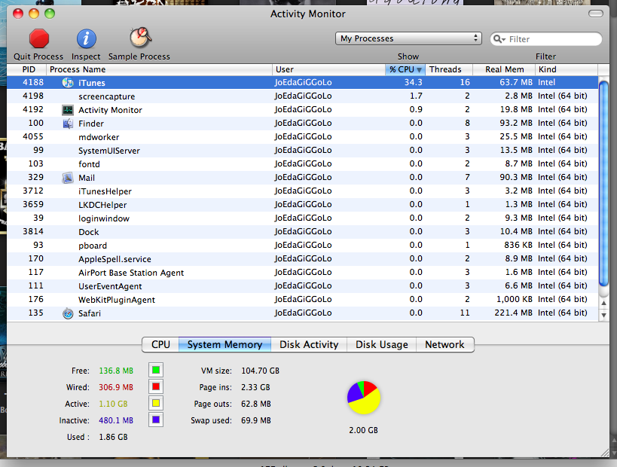Click the Safari compass icon
Image resolution: width=617 pixels, height=467 pixels.
coord(68,313)
